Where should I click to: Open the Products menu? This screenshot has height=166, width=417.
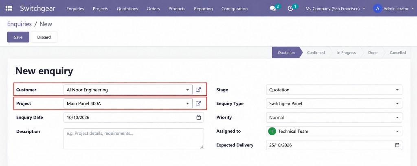[177, 9]
